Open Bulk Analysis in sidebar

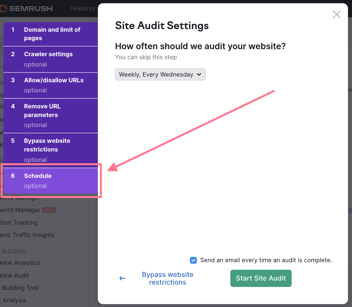tap(13, 300)
